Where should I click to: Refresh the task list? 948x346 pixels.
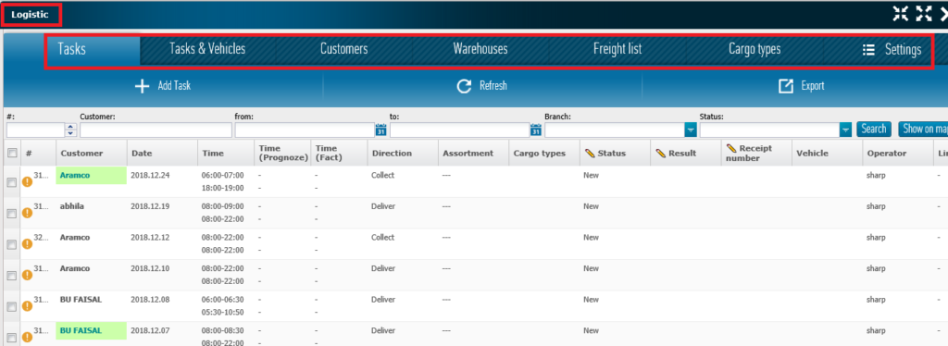pos(481,86)
